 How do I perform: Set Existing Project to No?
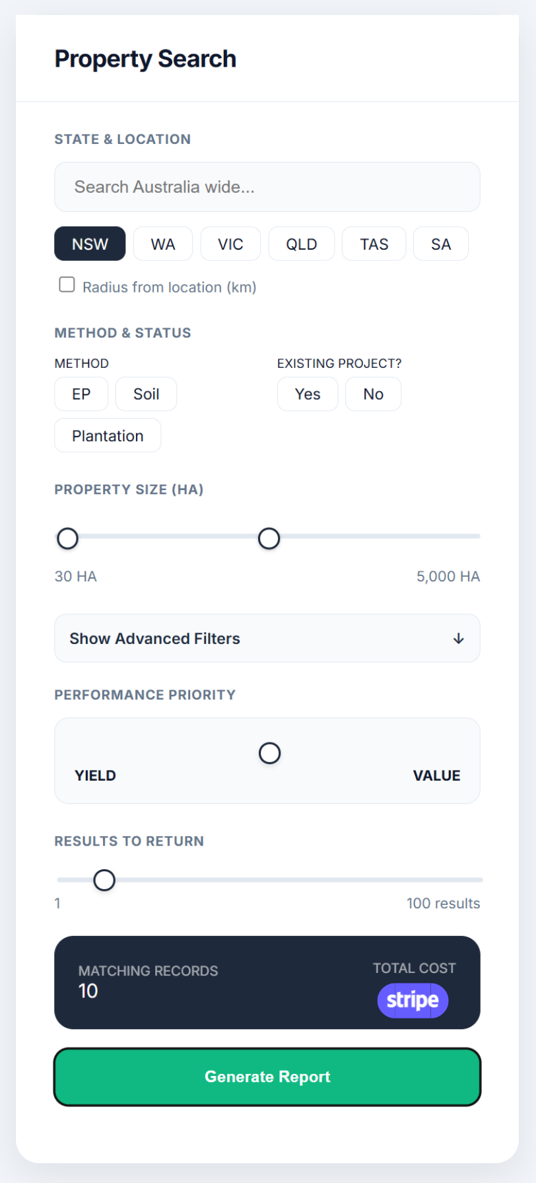click(x=373, y=394)
